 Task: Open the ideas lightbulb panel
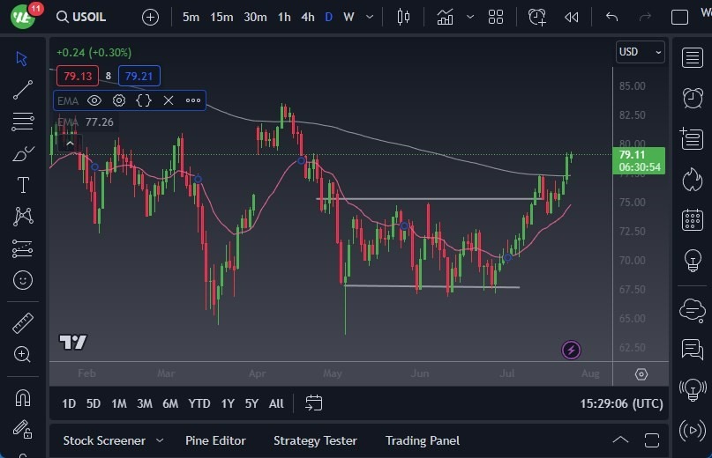(693, 261)
